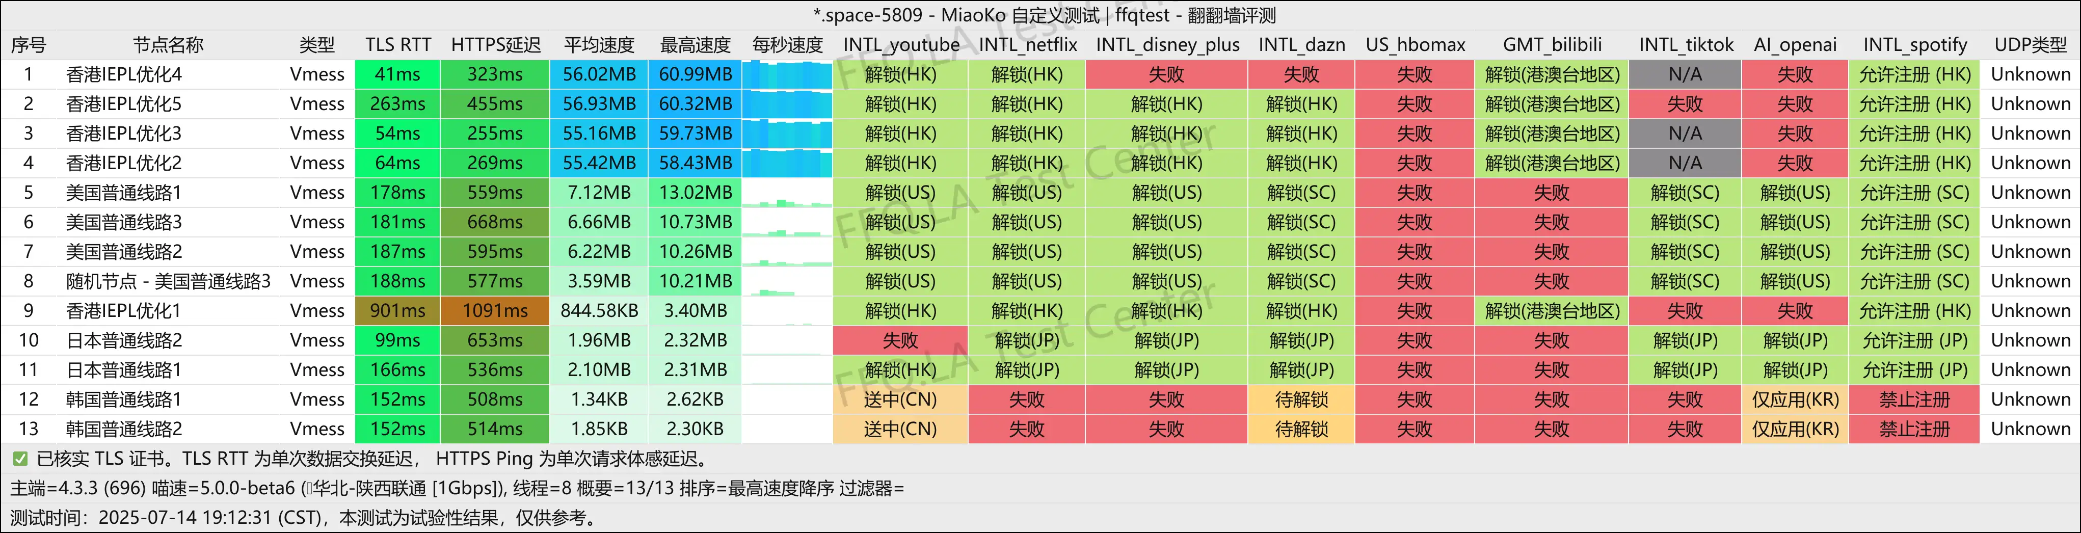Click the 最高速度 column header
The width and height of the screenshot is (2081, 533).
click(695, 45)
